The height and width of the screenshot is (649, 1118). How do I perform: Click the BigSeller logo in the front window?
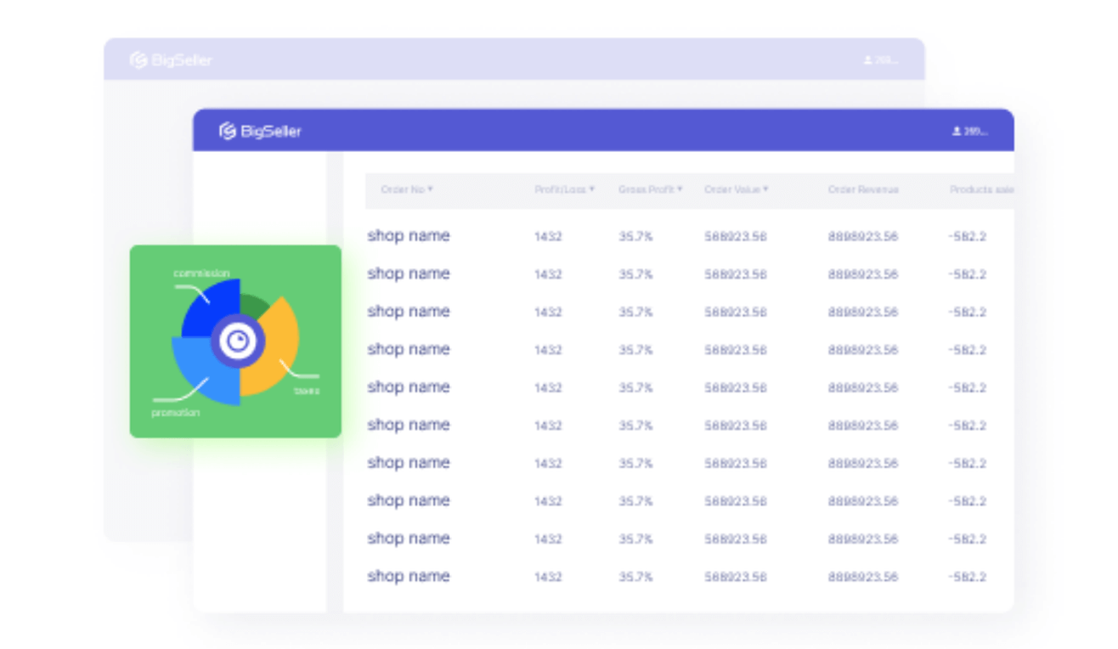tap(260, 131)
